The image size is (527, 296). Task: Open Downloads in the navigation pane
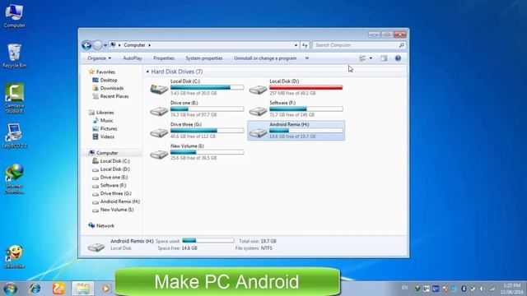(x=112, y=88)
